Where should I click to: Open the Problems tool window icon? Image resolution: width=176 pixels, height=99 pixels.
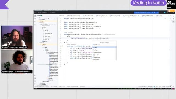tap(35, 81)
